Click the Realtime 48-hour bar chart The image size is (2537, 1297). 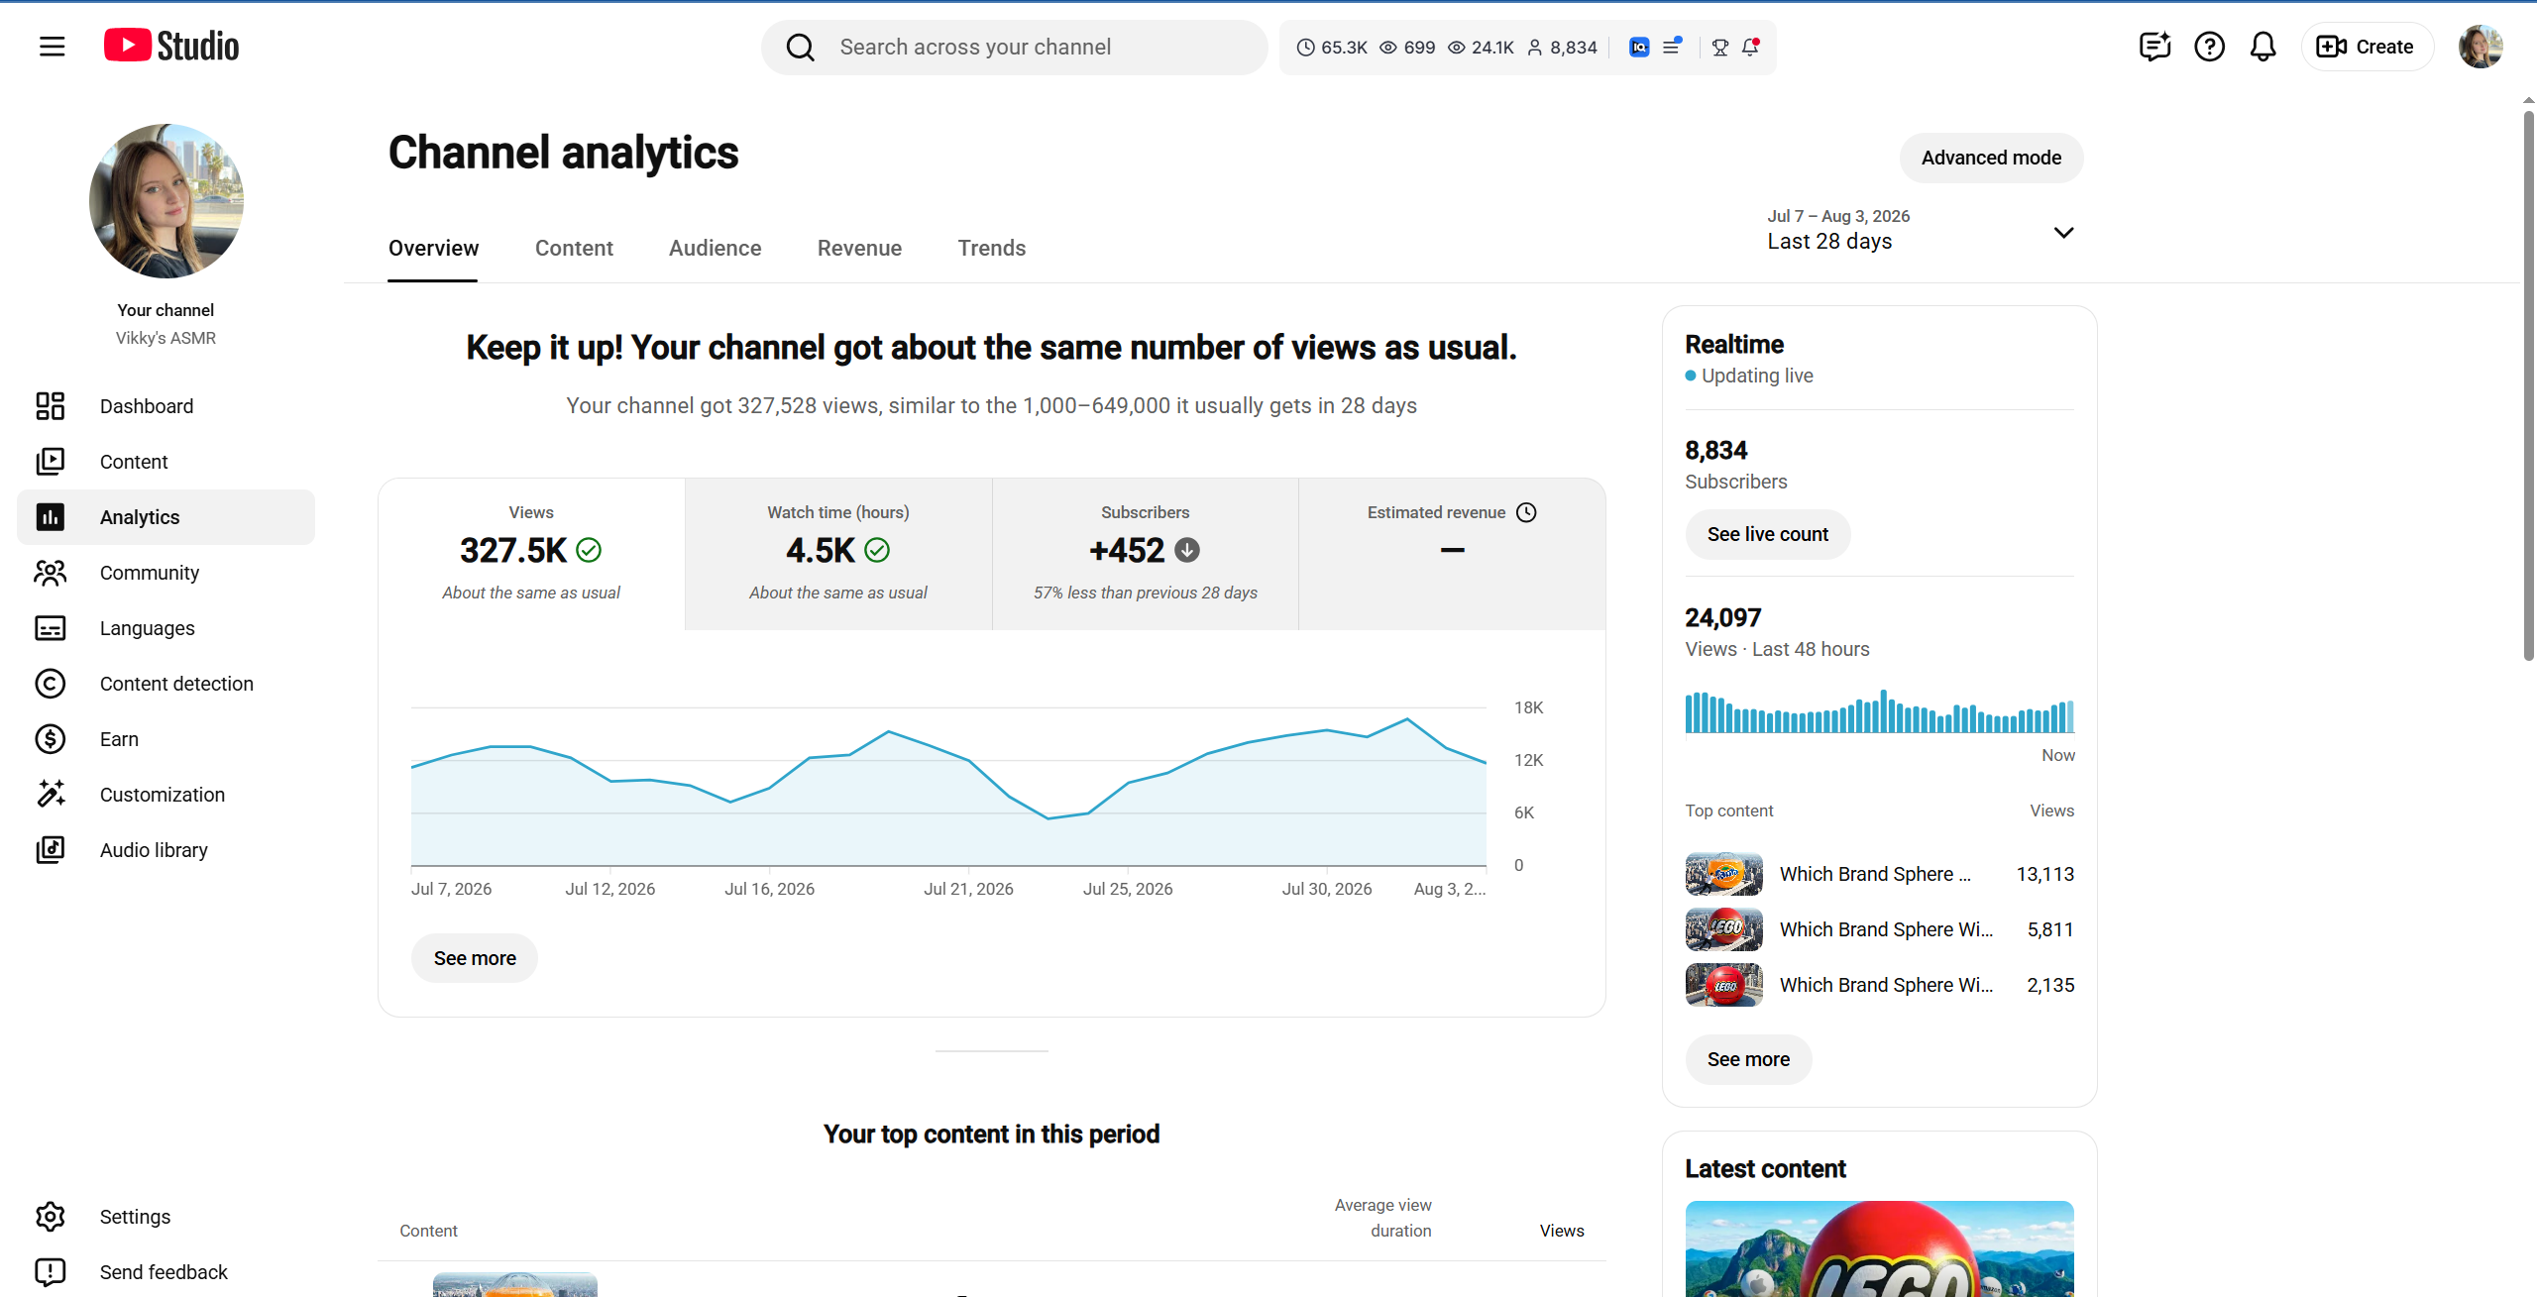pos(1880,711)
